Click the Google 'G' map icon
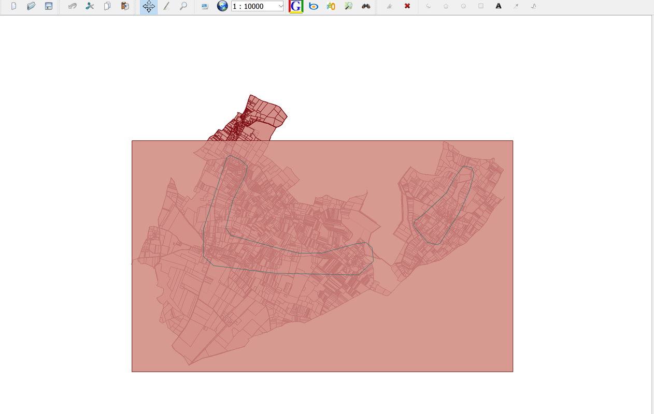 (x=296, y=6)
